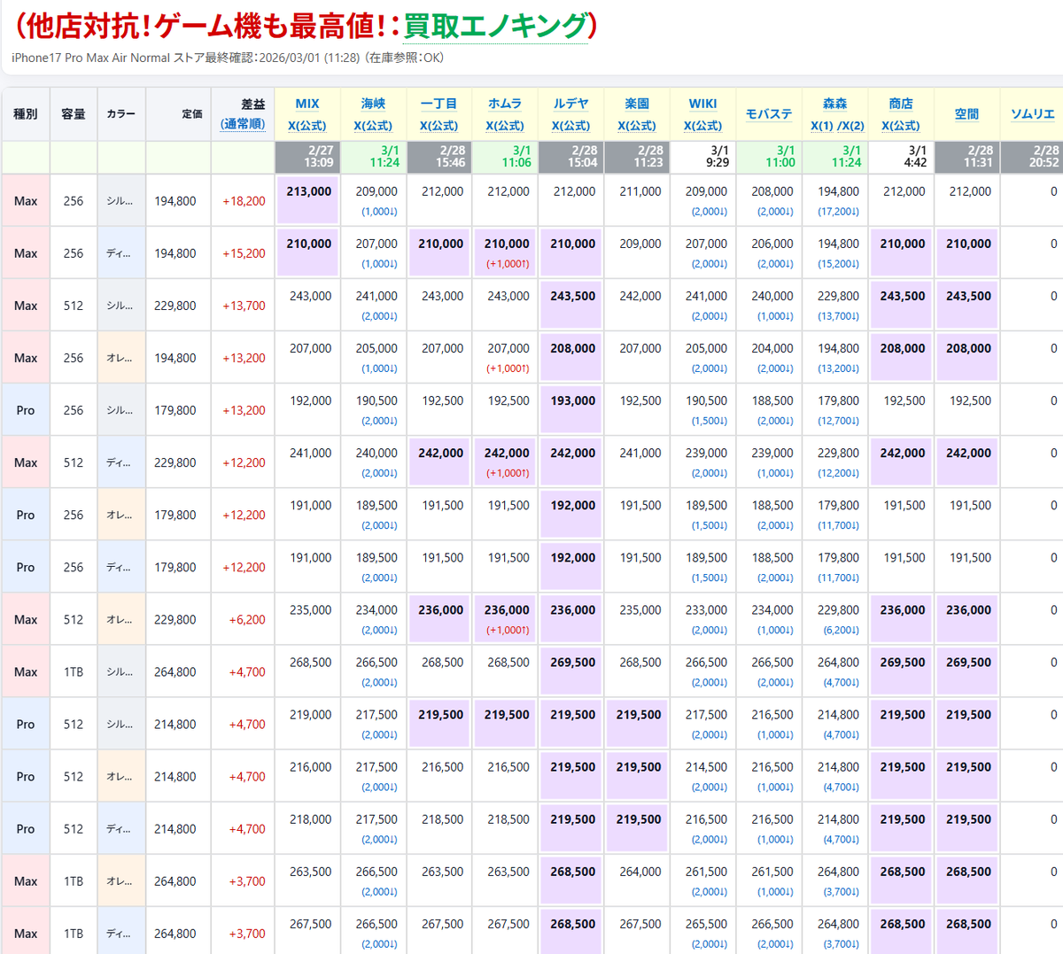This screenshot has width=1063, height=954.
Task: Open X(公式) link under 海峡
Action: pos(373,126)
